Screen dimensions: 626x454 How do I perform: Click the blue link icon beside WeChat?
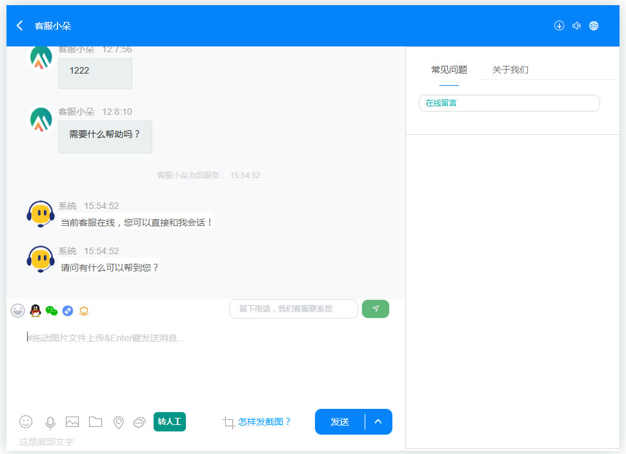click(68, 311)
